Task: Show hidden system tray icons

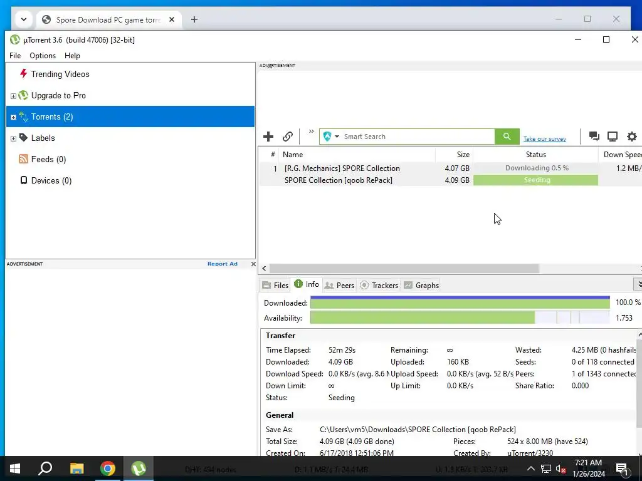Action: tap(530, 468)
